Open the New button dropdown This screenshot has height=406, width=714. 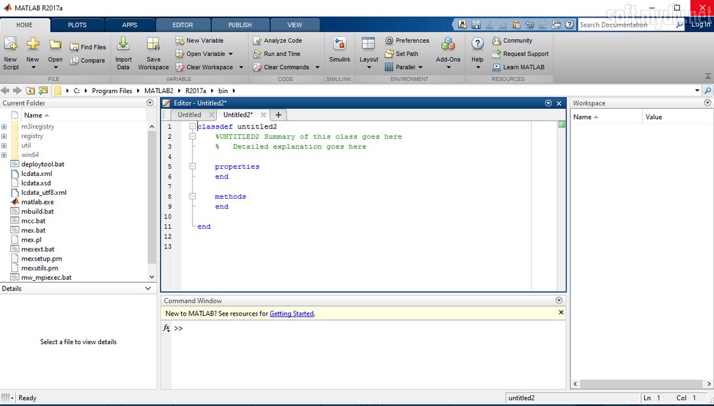click(33, 52)
